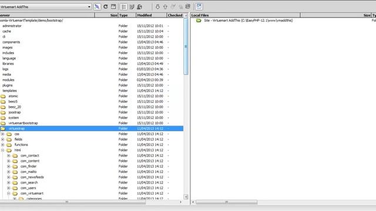Select the administrator folder row
Screen dimensions: 376x211
(x=92, y=26)
